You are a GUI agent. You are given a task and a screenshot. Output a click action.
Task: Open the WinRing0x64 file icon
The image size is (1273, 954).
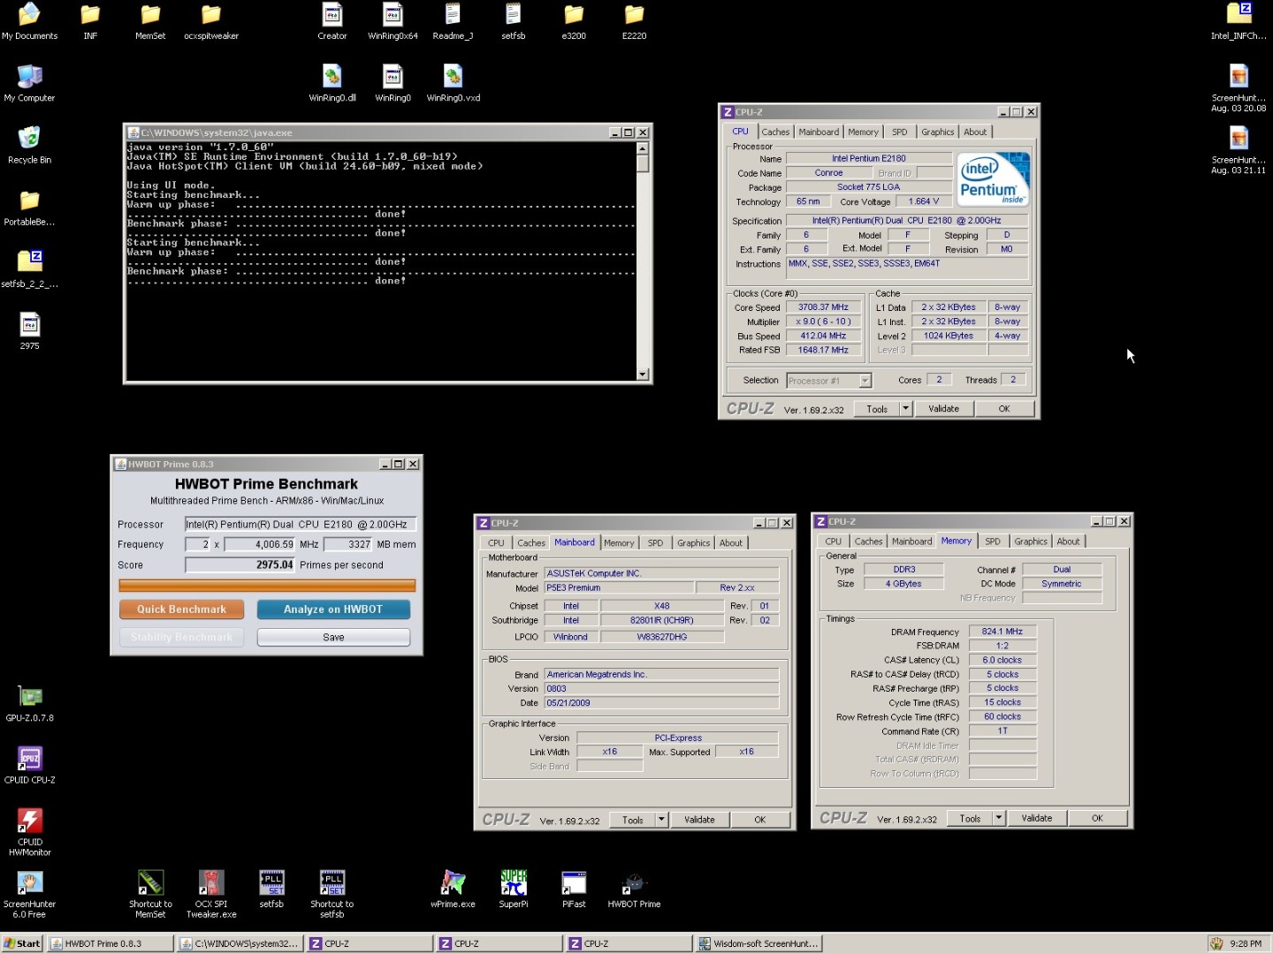393,21
